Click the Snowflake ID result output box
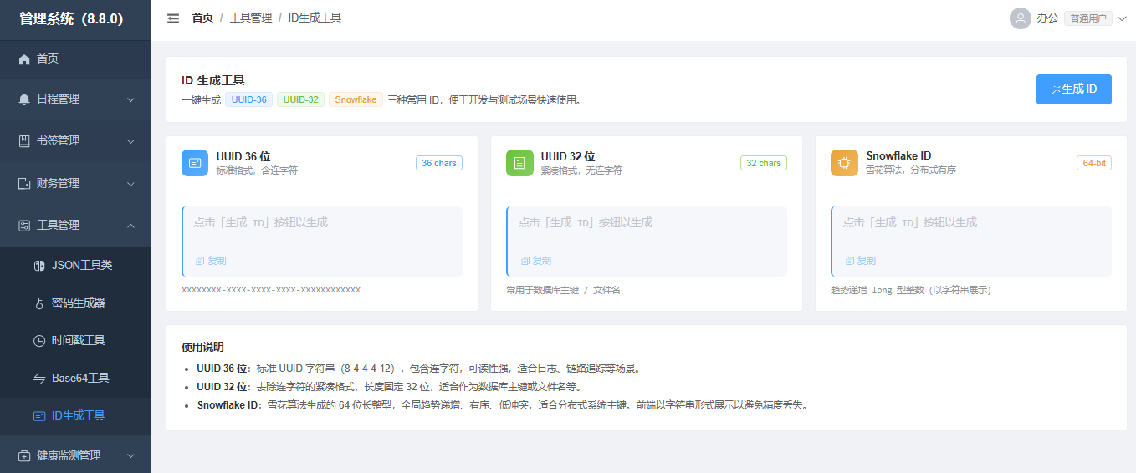Screen dimensions: 1136x473 971,242
